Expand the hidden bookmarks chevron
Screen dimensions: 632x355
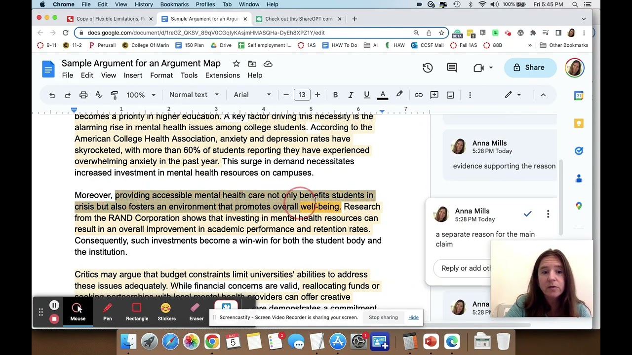(530, 45)
